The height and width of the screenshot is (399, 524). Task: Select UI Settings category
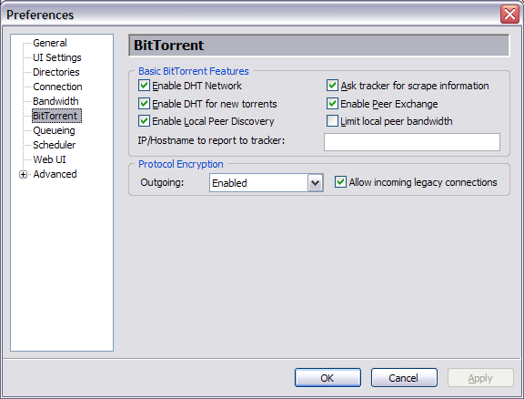click(x=57, y=57)
